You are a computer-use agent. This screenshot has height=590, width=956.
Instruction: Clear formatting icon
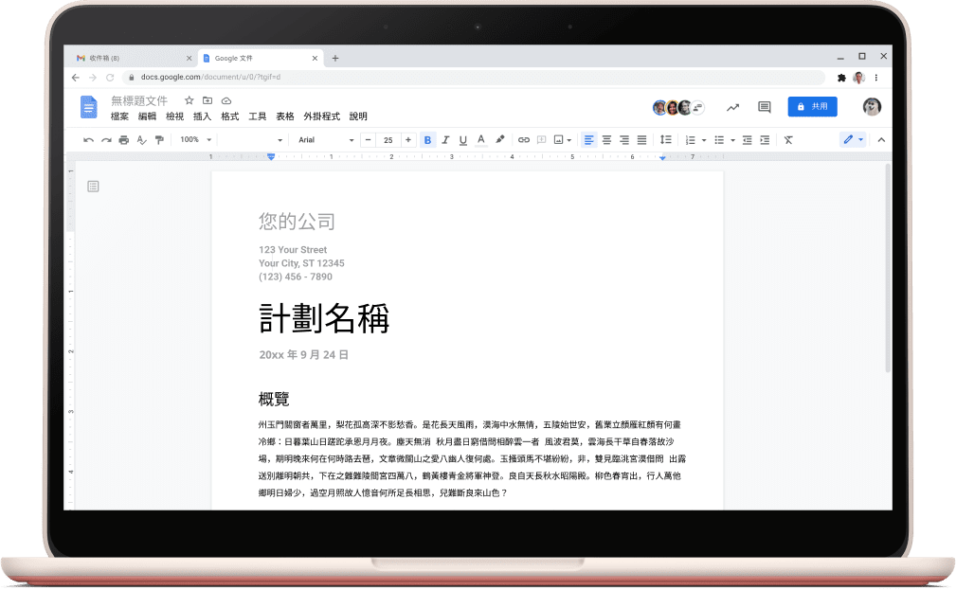[788, 140]
